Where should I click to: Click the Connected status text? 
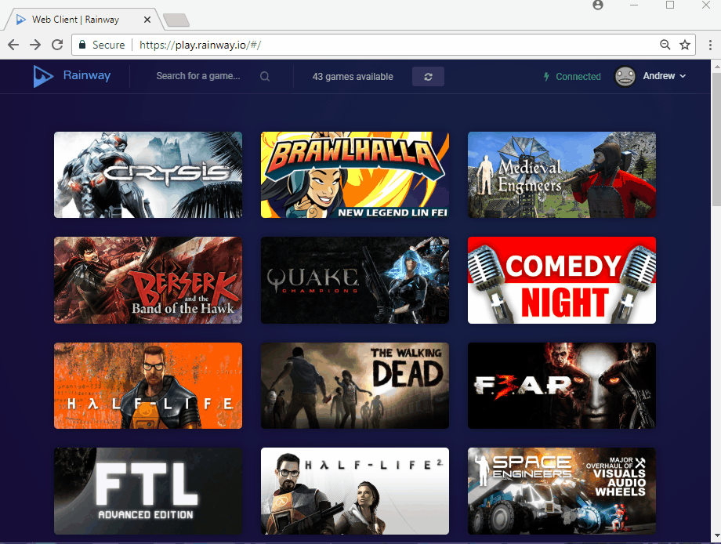(578, 77)
